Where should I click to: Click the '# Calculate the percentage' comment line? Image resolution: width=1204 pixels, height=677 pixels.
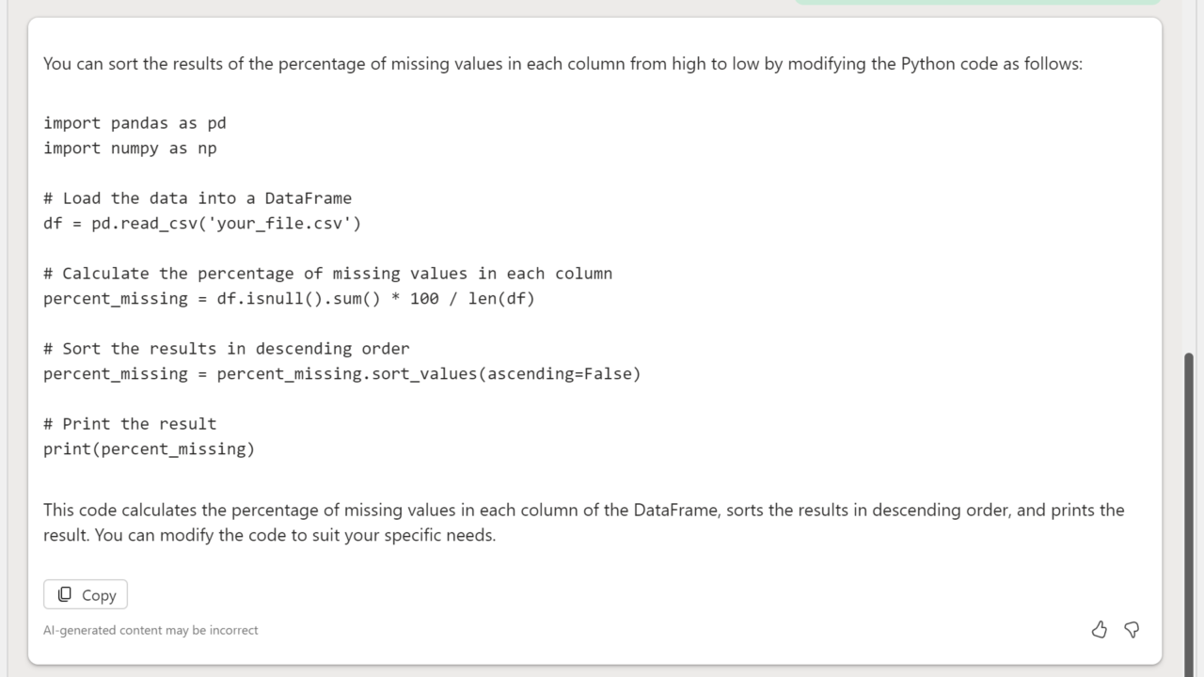coord(327,274)
